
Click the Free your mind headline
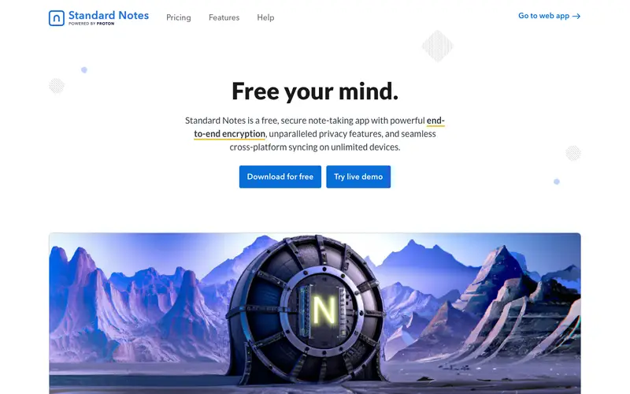click(315, 91)
